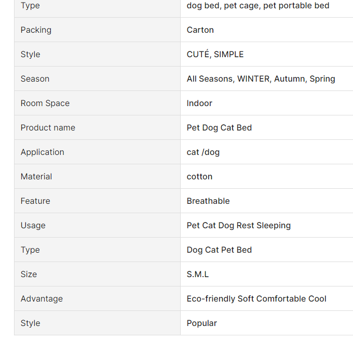Click the 'Season' row label
This screenshot has height=339, width=353.
pyautogui.click(x=35, y=79)
